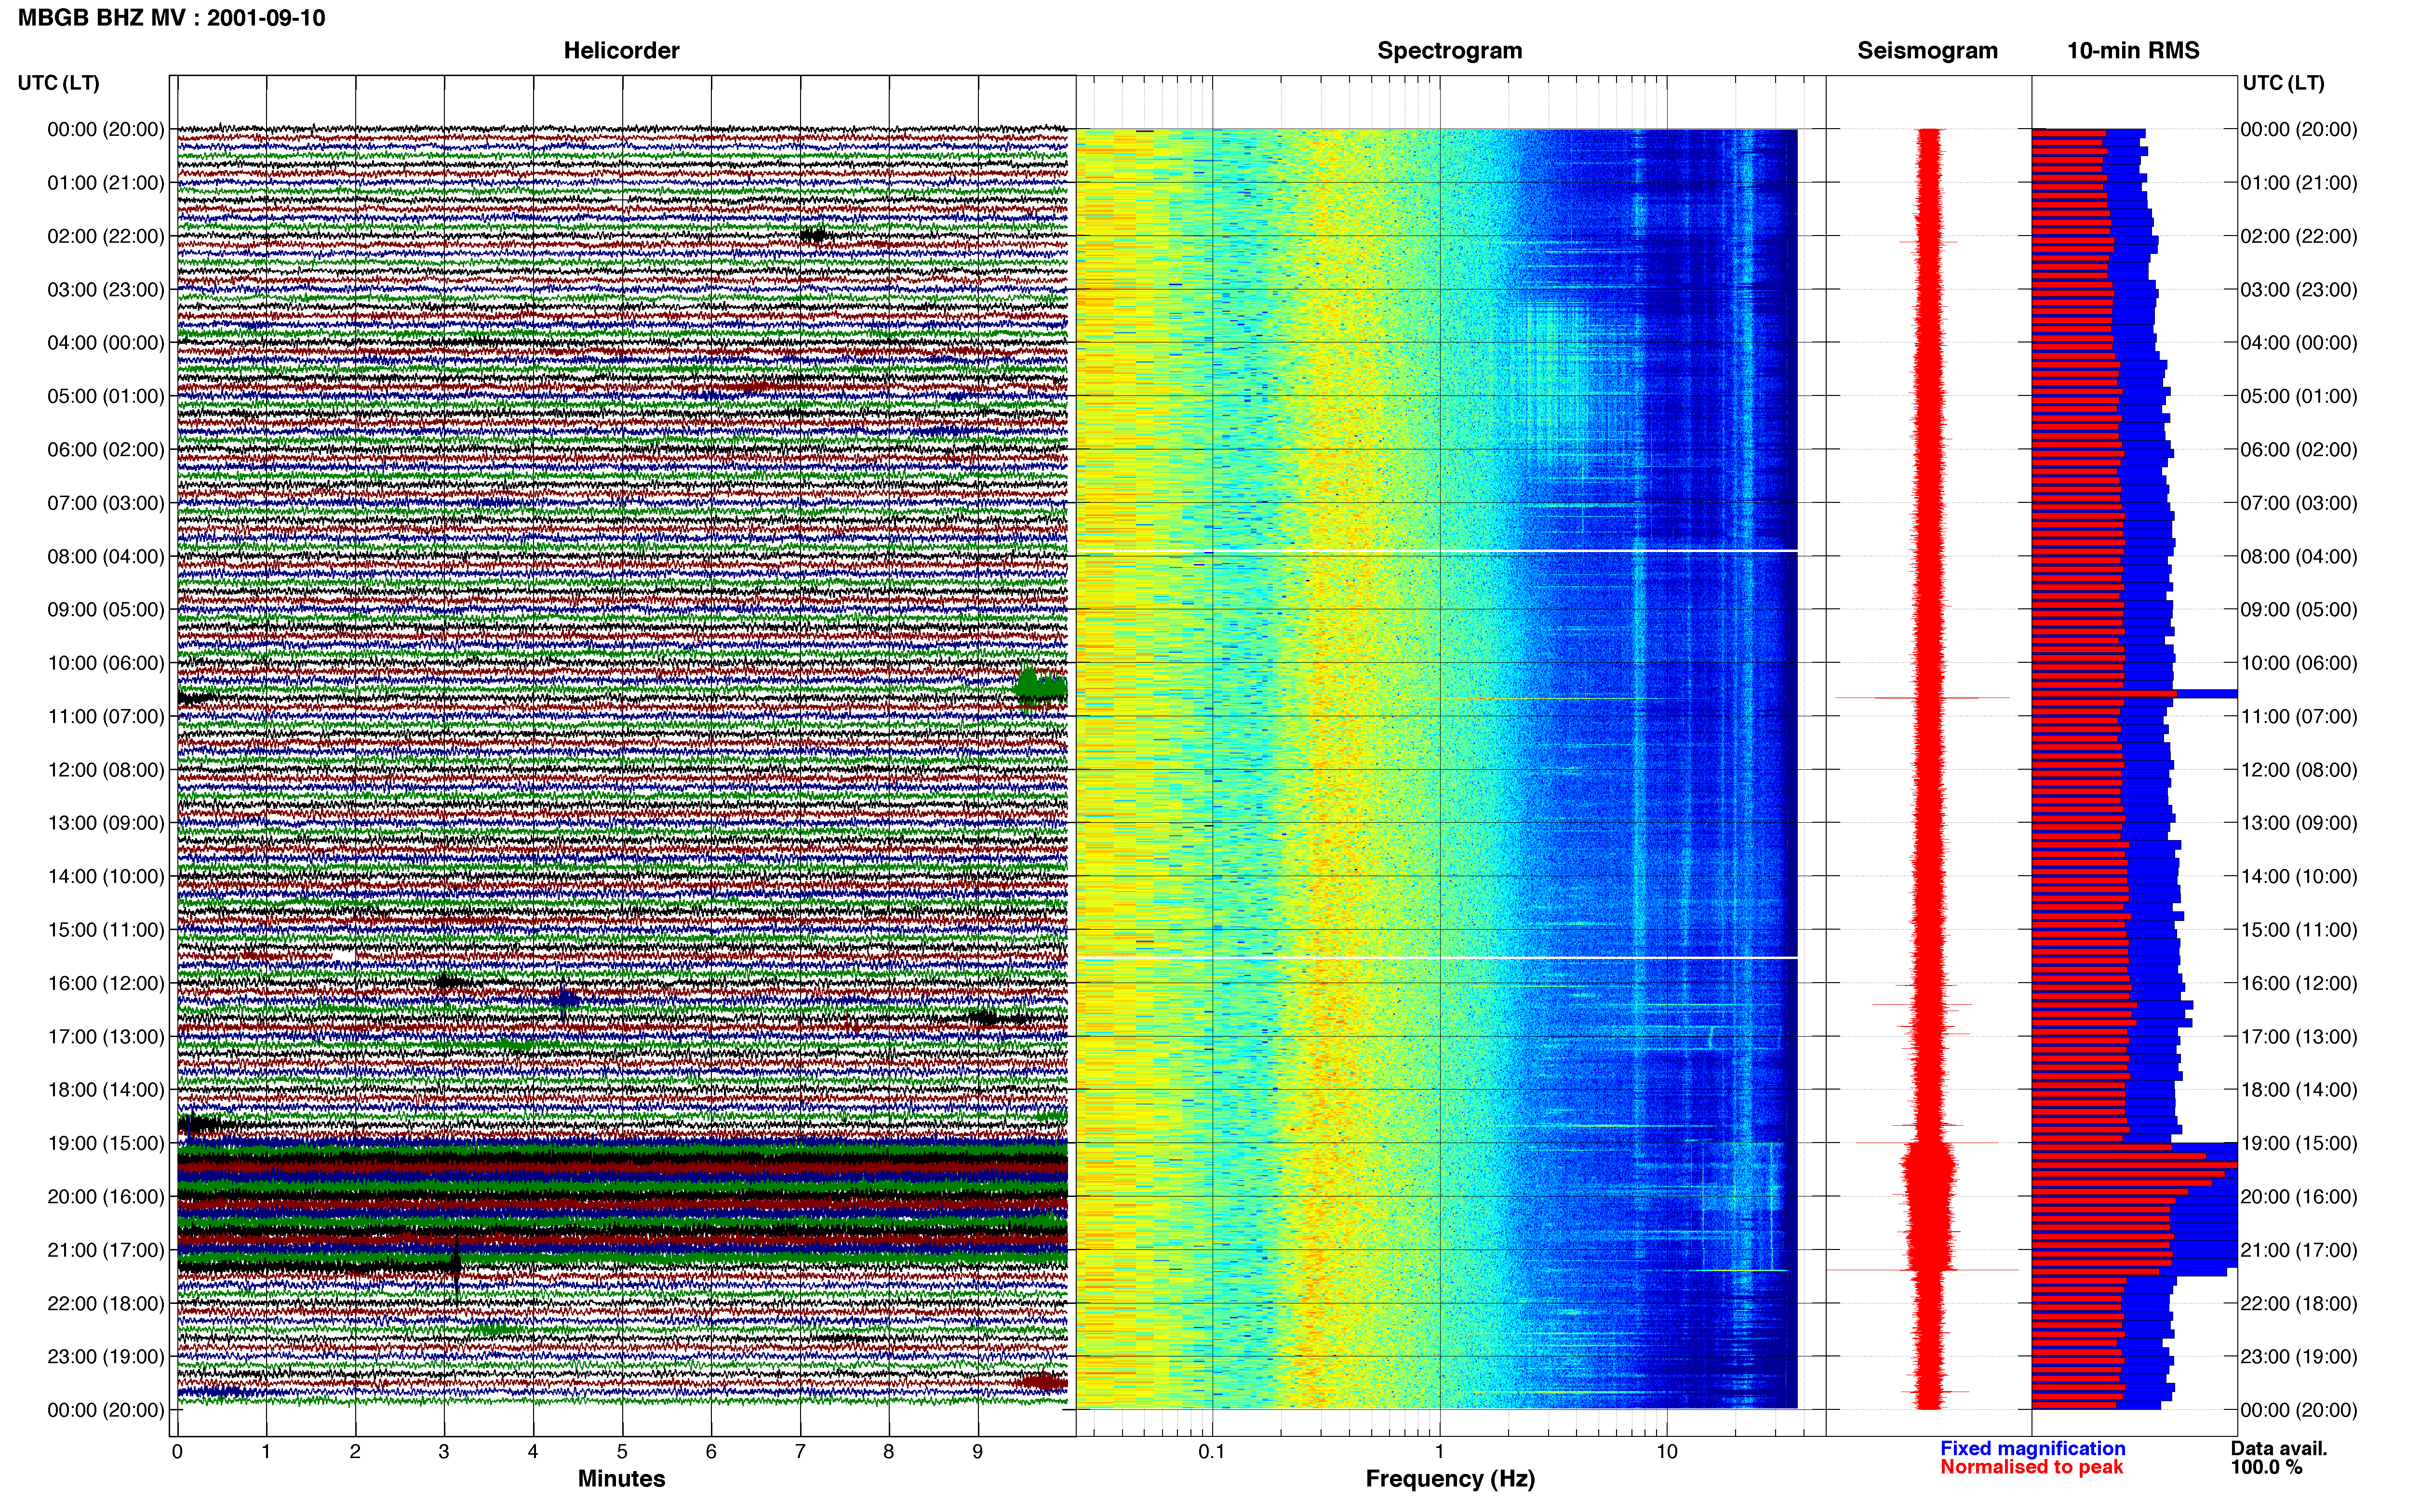The image size is (2419, 1512).
Task: Click the left time label '01:00 (21:00)'
Action: [106, 183]
